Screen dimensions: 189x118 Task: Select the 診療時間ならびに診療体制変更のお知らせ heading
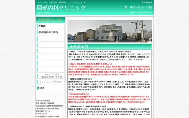[88, 106]
